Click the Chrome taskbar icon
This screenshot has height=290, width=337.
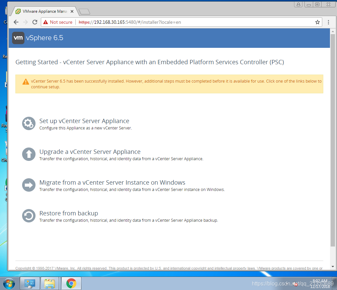click(71, 283)
